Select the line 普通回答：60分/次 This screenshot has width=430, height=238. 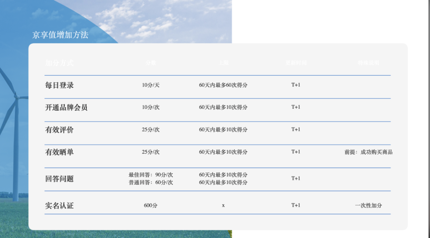pos(150,182)
